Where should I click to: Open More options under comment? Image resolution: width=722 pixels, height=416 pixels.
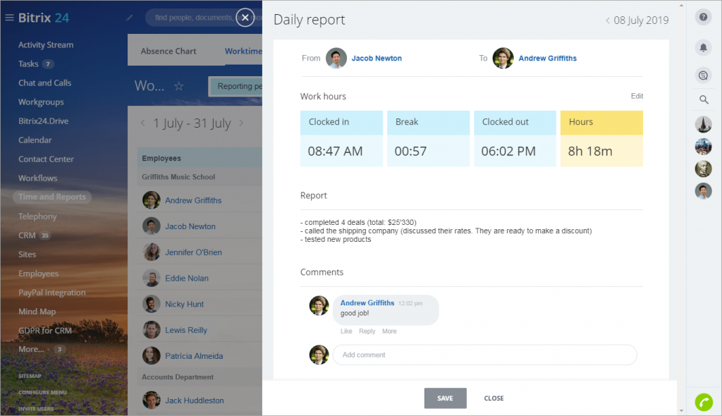[x=389, y=331]
